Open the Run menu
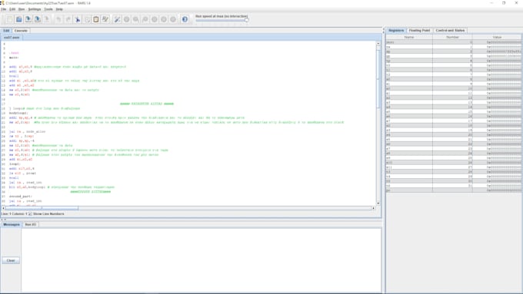The height and width of the screenshot is (294, 523). pos(22,9)
